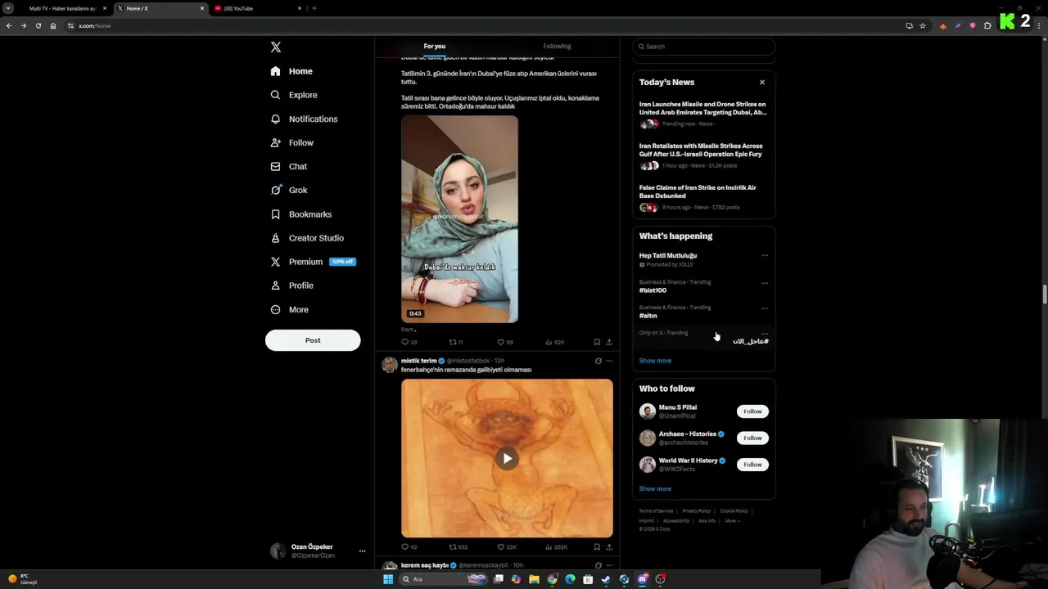Follow Archaeo - Histories
Image resolution: width=1048 pixels, height=589 pixels.
(x=752, y=438)
